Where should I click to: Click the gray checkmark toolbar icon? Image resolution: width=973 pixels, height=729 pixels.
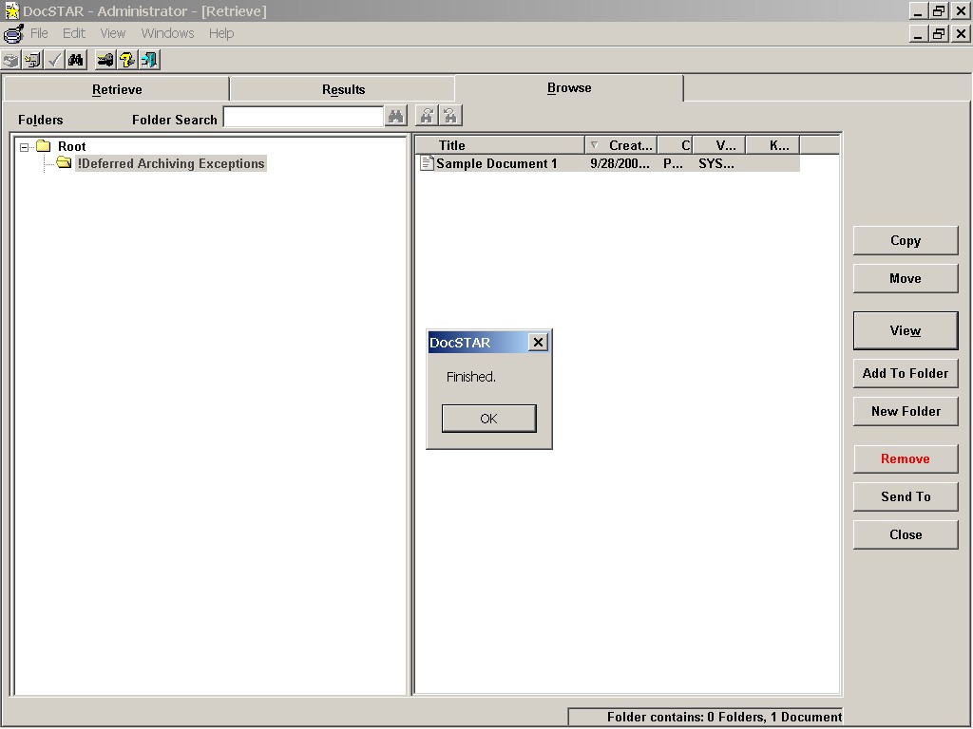(54, 60)
